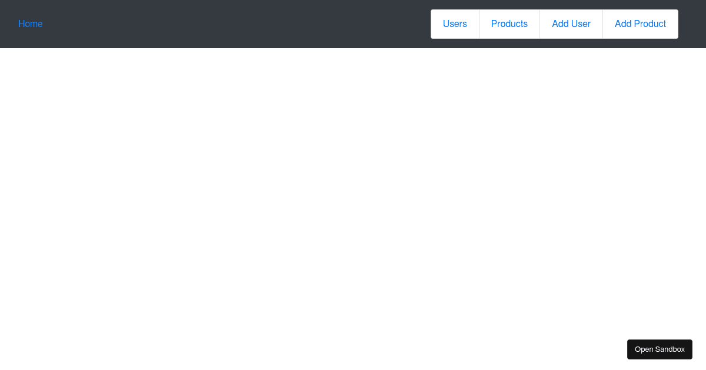The image size is (706, 370).
Task: Click Home in the top navbar
Action: 31,24
